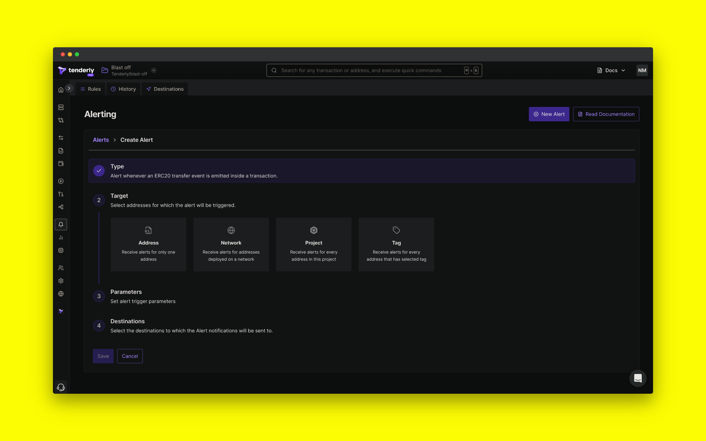Open the home icon in sidebar
This screenshot has width=706, height=441.
tap(61, 90)
